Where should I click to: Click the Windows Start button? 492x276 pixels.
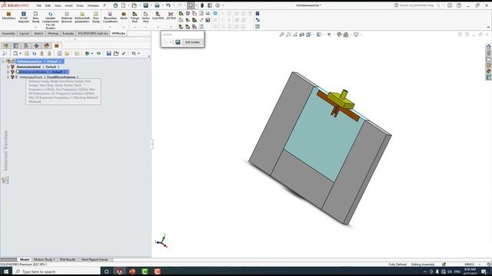(6, 271)
